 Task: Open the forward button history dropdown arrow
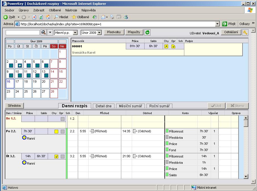coord(29,17)
